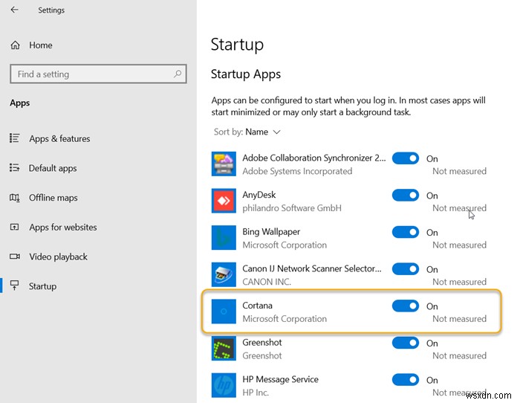Open Apps & features page
Screen dimensions: 520x403
tap(59, 139)
